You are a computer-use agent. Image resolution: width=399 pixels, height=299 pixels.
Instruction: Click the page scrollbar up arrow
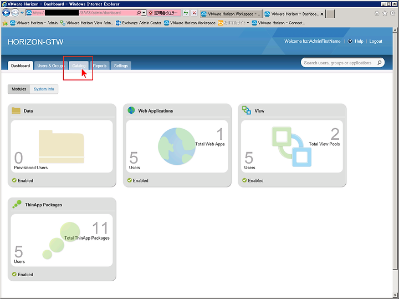pos(395,30)
